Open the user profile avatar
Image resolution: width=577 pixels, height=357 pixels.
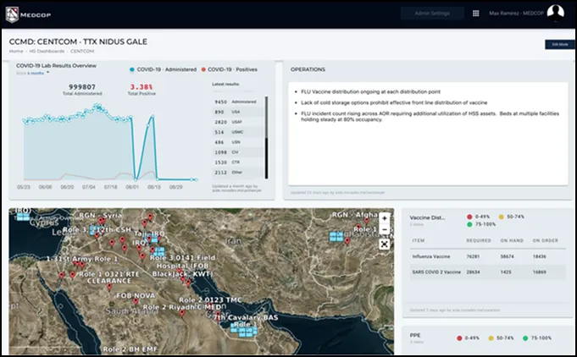556,13
